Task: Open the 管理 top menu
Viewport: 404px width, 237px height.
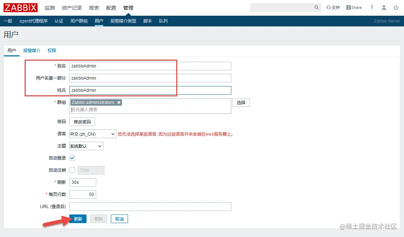Action: point(128,8)
